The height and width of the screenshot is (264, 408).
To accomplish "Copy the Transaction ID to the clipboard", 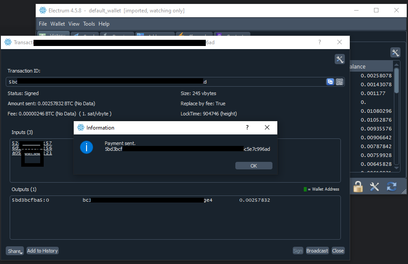I will [330, 82].
